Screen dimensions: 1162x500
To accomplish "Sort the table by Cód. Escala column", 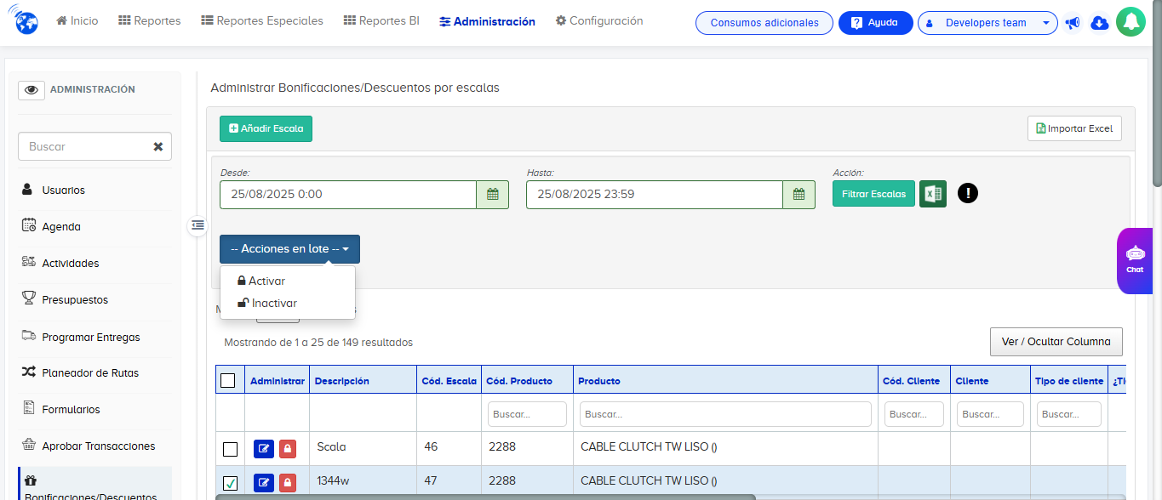I will coord(449,381).
